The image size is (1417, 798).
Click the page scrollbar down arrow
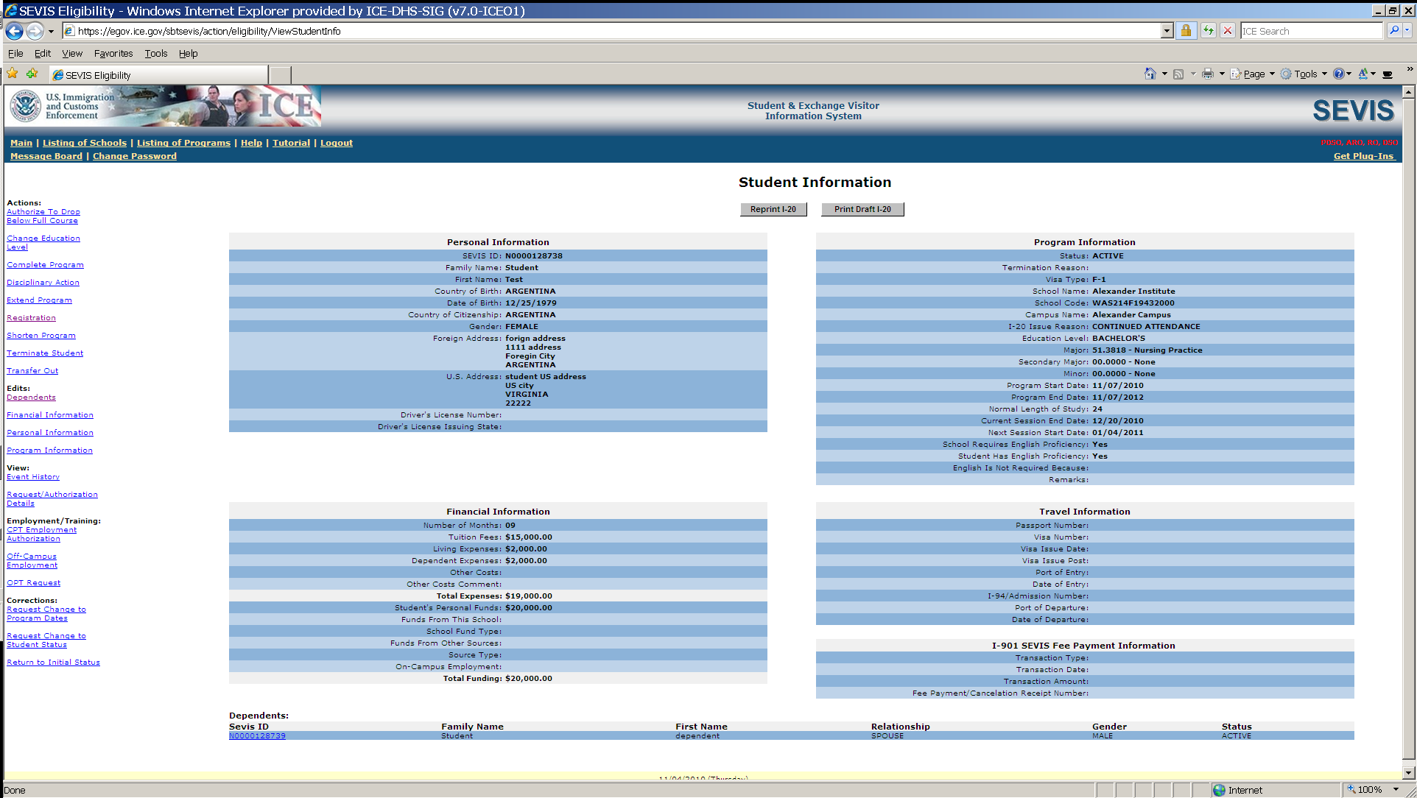pos(1408,773)
